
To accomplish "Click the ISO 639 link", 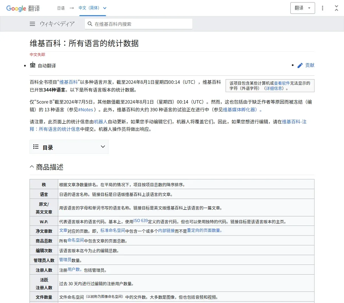I will tap(141, 221).
